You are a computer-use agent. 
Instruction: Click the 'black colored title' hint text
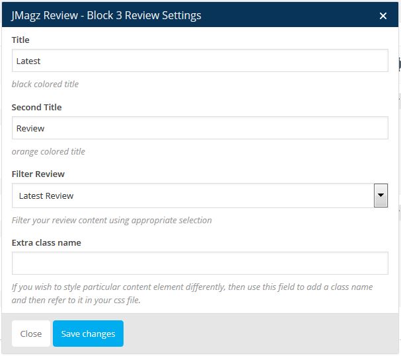[45, 84]
